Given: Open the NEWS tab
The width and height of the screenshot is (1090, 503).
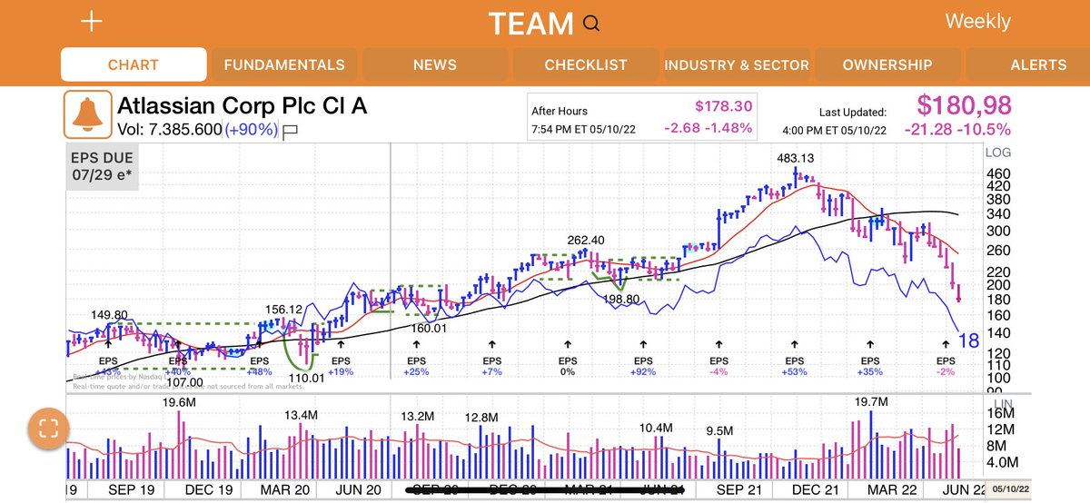Looking at the screenshot, I should [x=435, y=64].
